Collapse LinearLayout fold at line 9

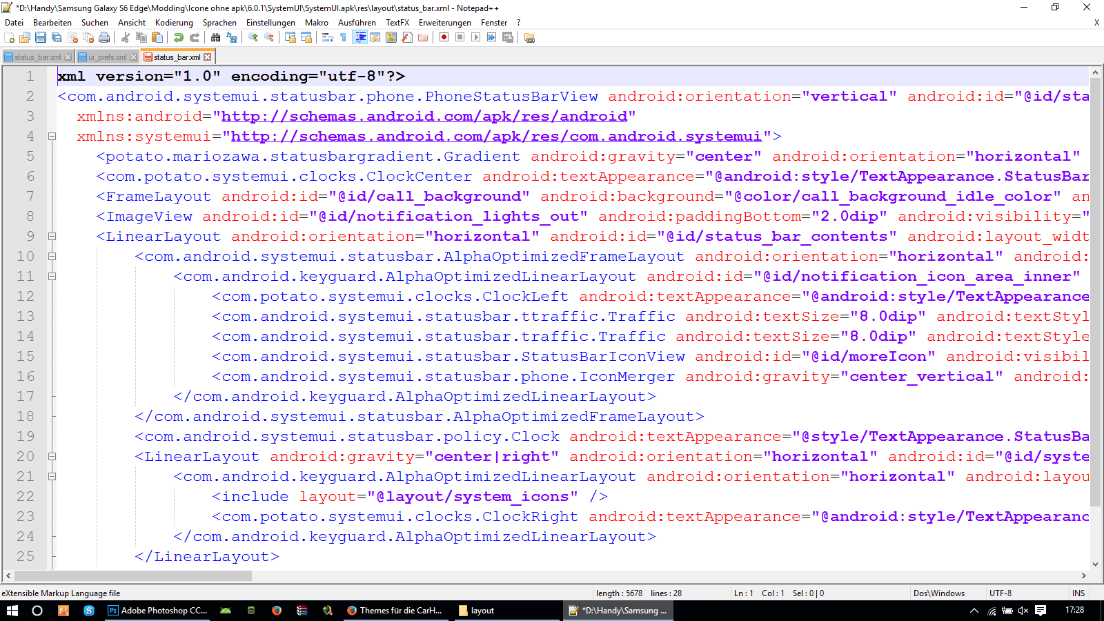pyautogui.click(x=52, y=237)
